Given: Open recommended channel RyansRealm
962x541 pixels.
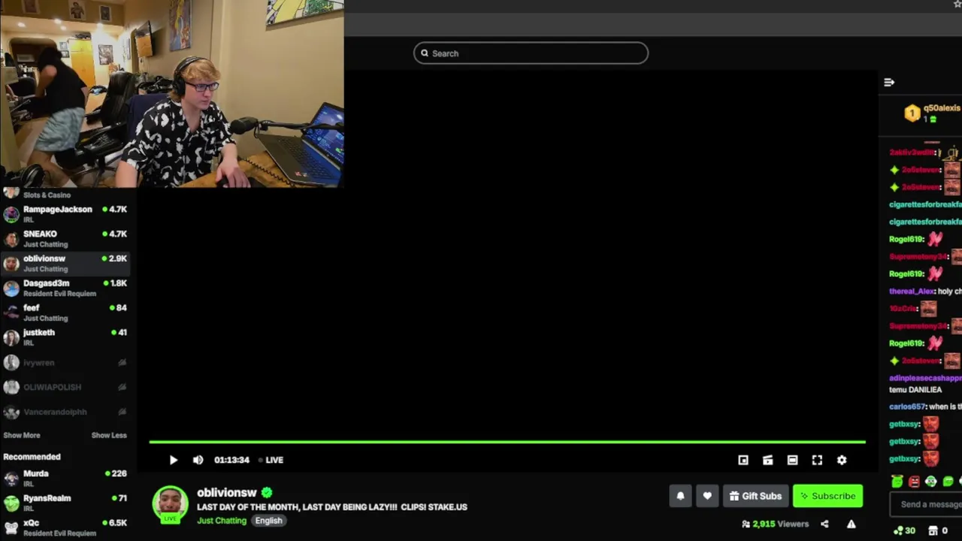Looking at the screenshot, I should point(65,503).
